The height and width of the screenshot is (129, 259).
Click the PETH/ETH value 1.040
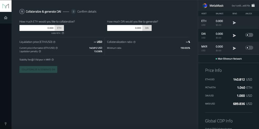[x=241, y=88]
